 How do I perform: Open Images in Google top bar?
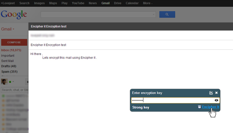coord(39,3)
